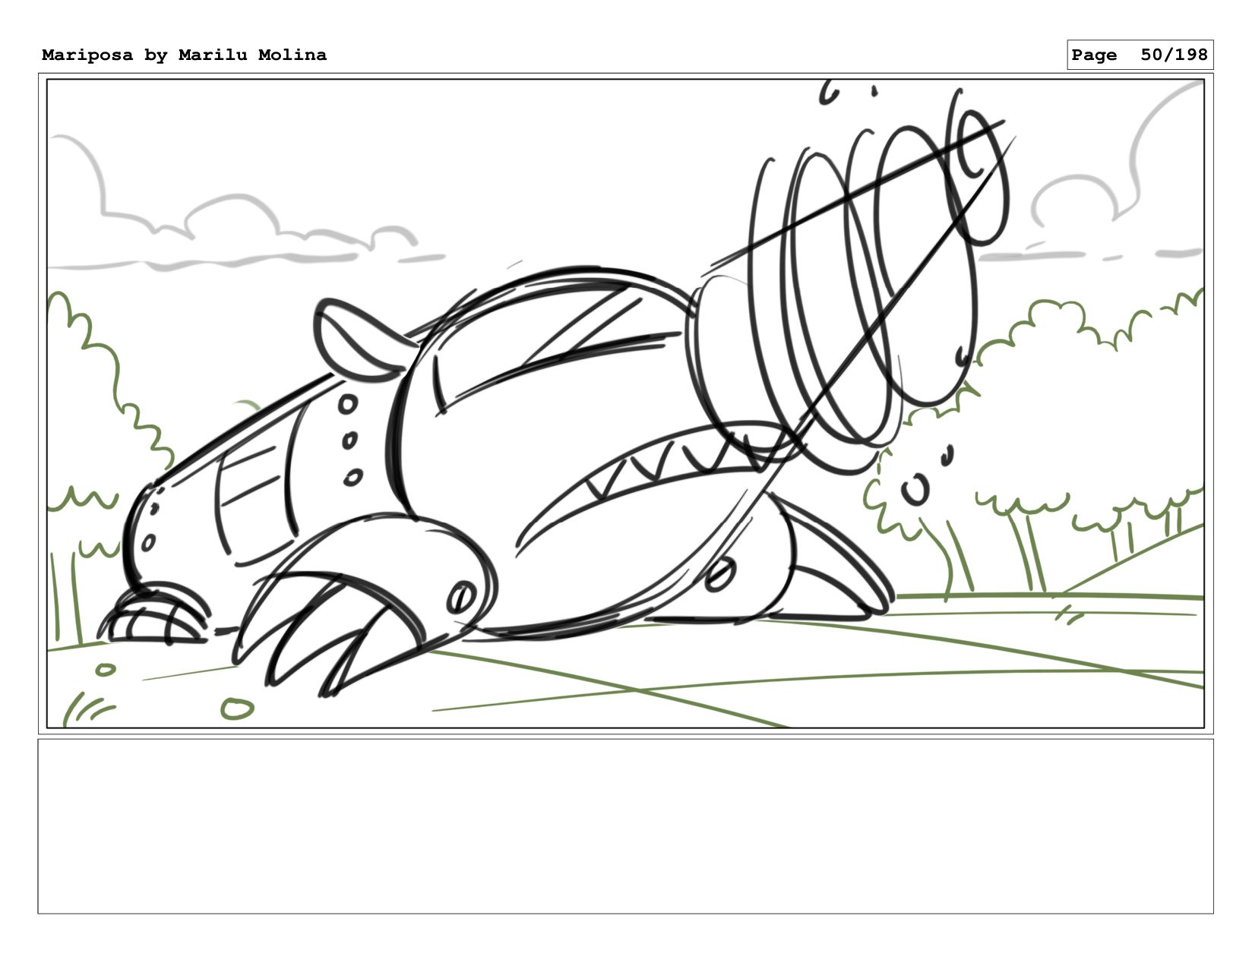This screenshot has width=1252, height=969.
Task: Click the storyboard panel drawing of the robot
Action: coord(625,403)
